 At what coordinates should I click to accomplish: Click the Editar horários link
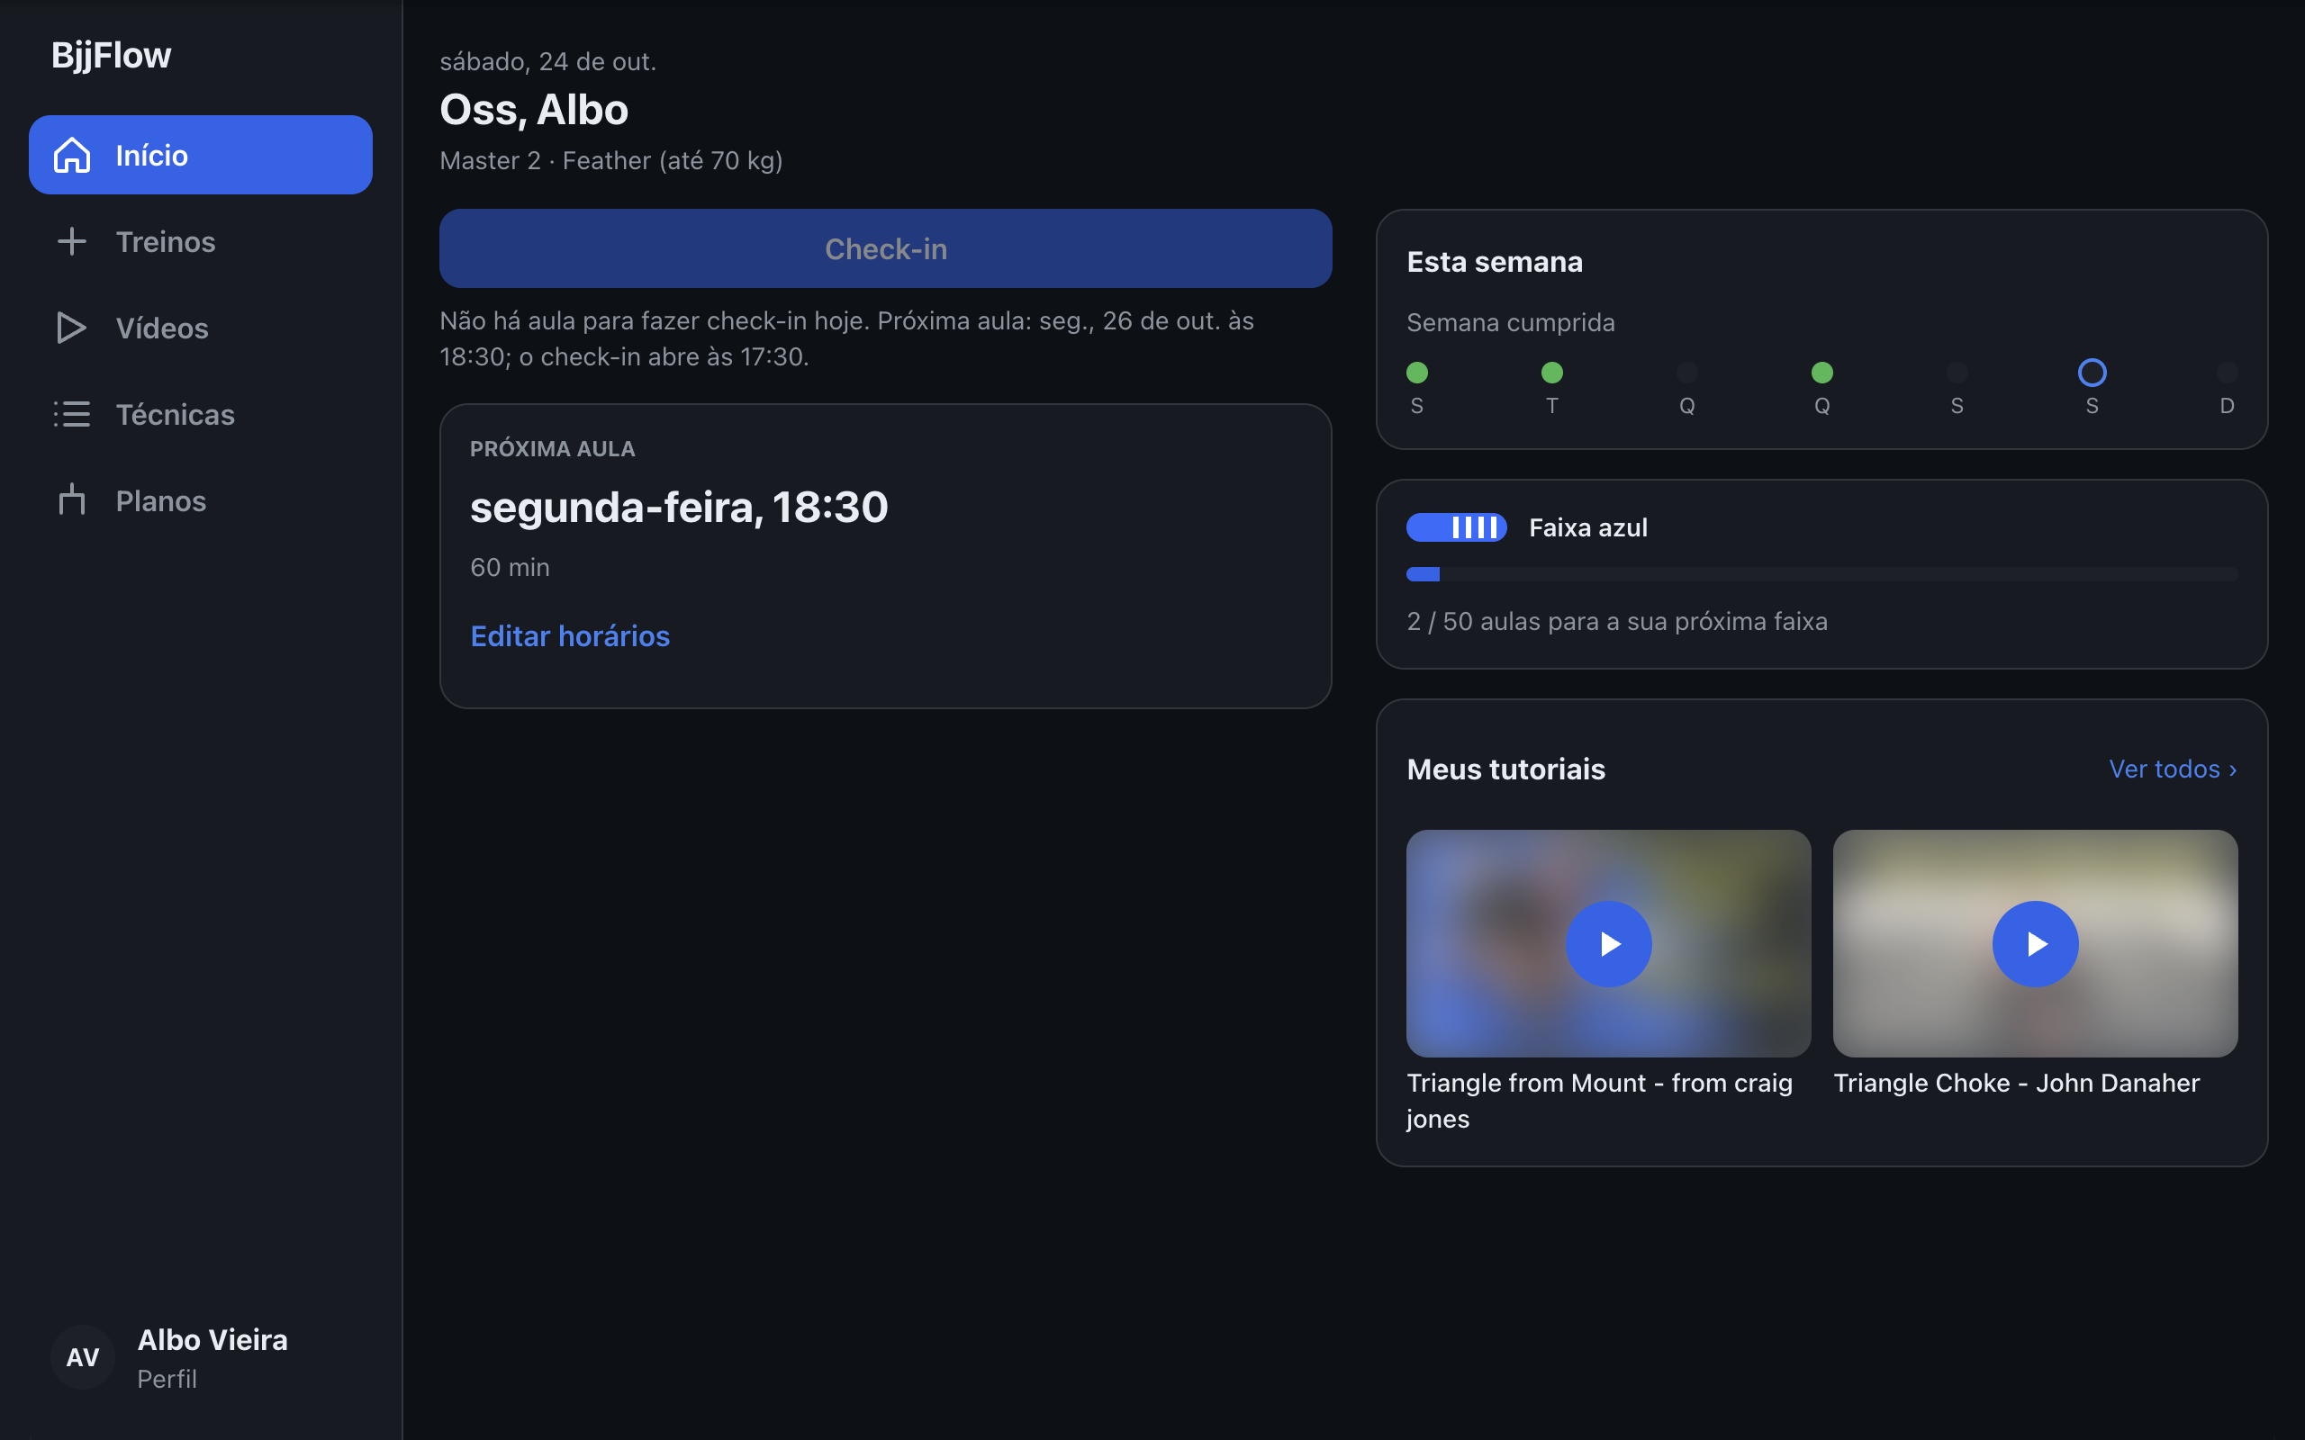click(x=570, y=636)
